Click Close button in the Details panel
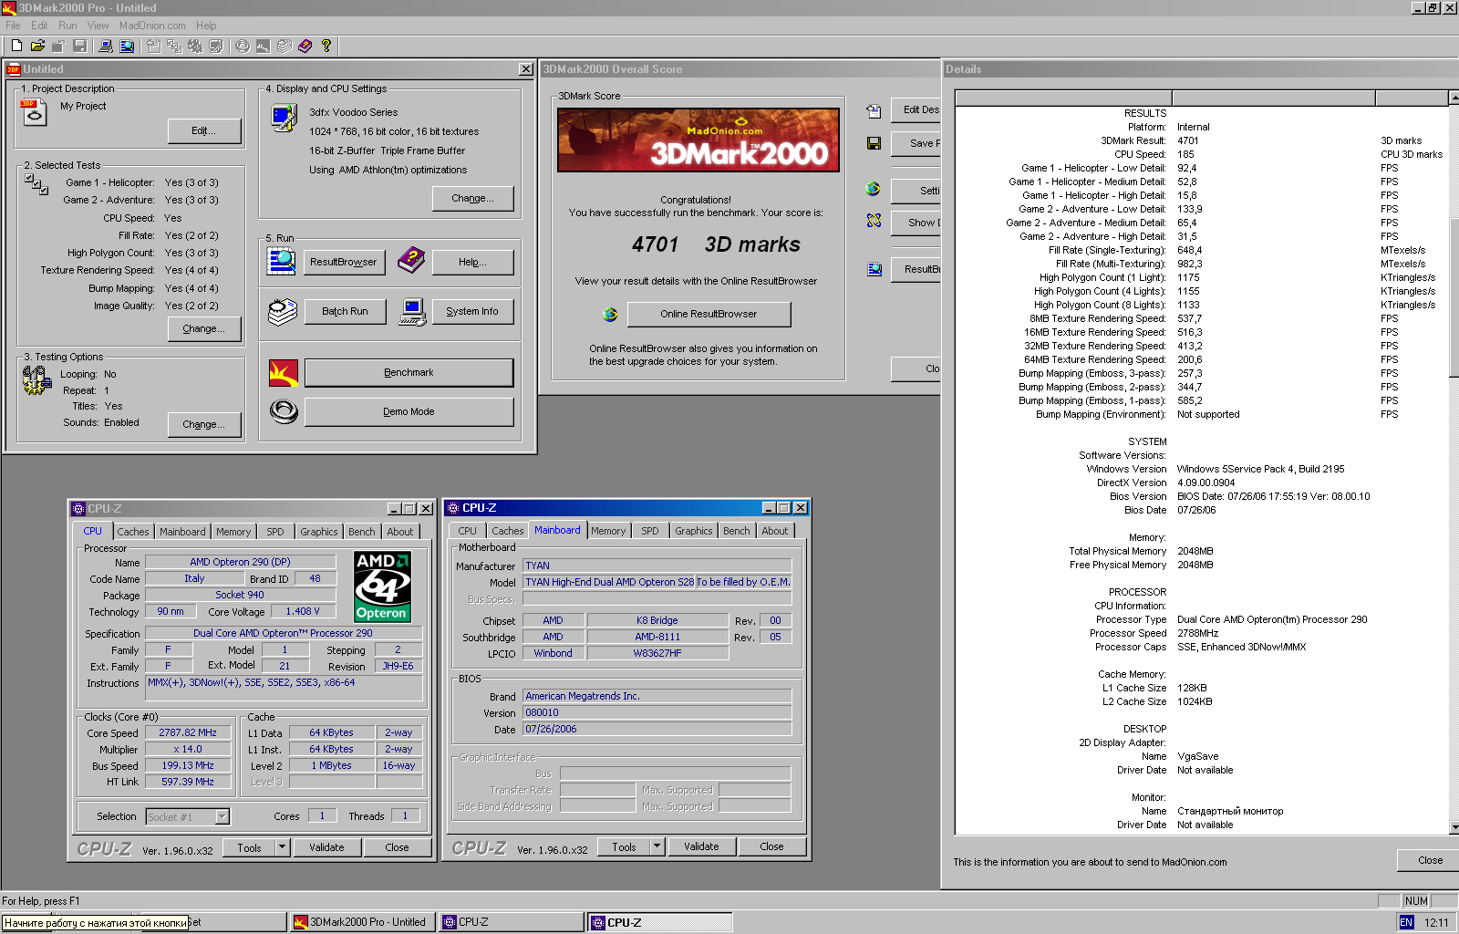The image size is (1459, 934). click(1430, 860)
